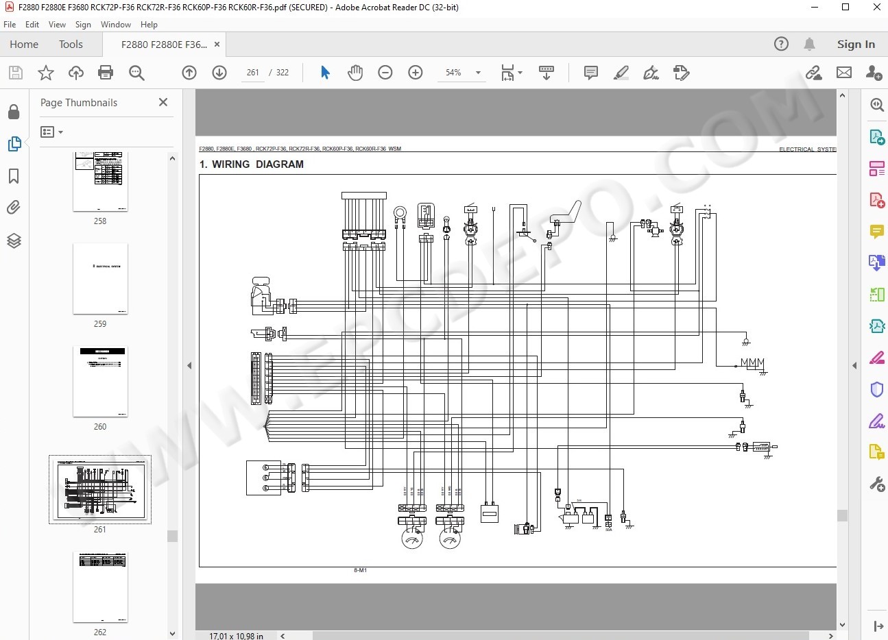Expand the right tools pane panel
This screenshot has height=640, width=888.
(878, 626)
